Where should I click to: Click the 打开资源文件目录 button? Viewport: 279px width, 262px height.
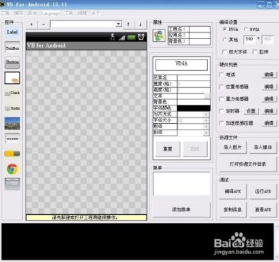coord(248,164)
